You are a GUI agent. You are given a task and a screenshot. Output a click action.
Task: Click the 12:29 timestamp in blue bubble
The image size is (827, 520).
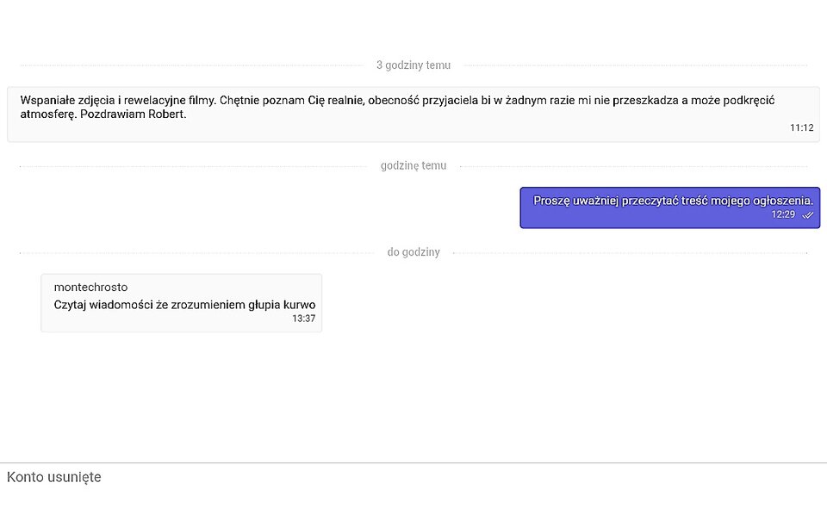pyautogui.click(x=783, y=214)
